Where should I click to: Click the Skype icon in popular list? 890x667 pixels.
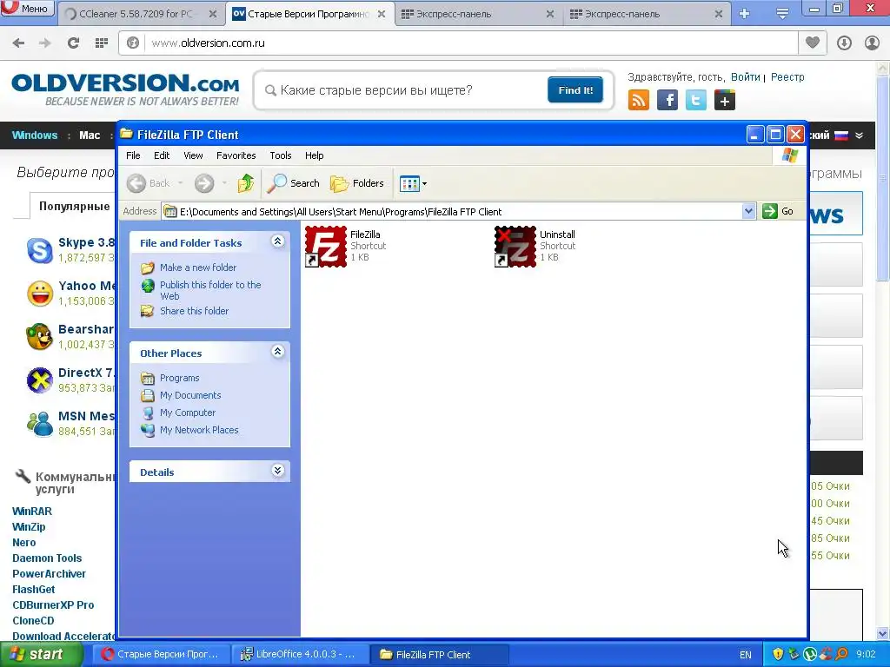click(x=40, y=250)
